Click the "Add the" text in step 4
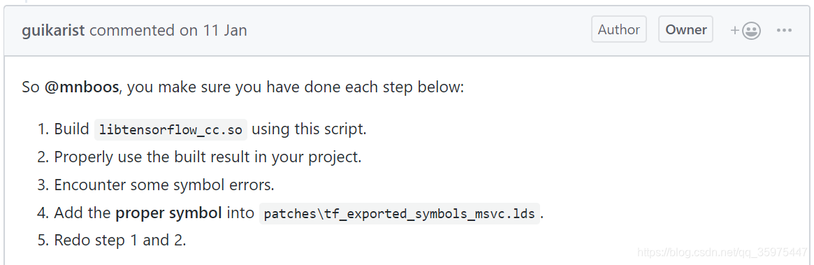The image size is (814, 265). click(x=82, y=213)
